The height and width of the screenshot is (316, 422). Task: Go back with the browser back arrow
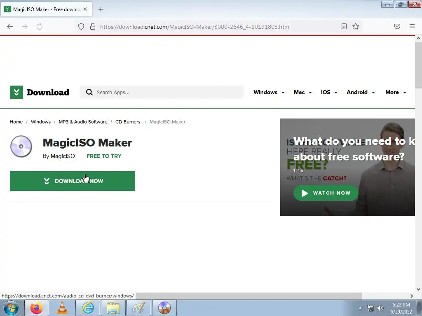(x=10, y=27)
